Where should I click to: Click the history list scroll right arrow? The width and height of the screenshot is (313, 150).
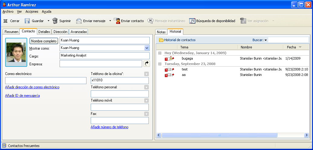306,135
